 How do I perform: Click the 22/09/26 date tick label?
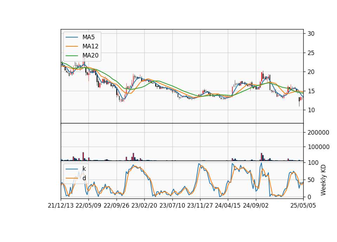[x=116, y=206]
